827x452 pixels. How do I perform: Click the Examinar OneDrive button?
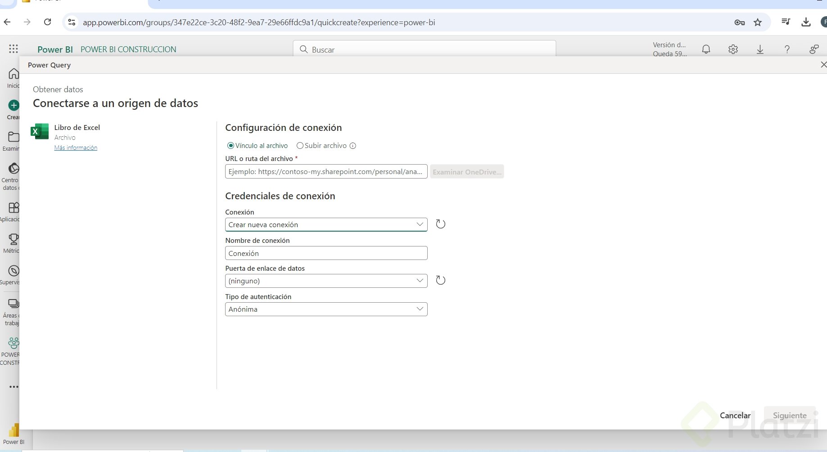coord(467,172)
